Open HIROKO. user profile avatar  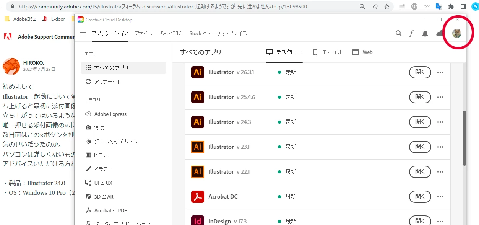[x=11, y=66]
